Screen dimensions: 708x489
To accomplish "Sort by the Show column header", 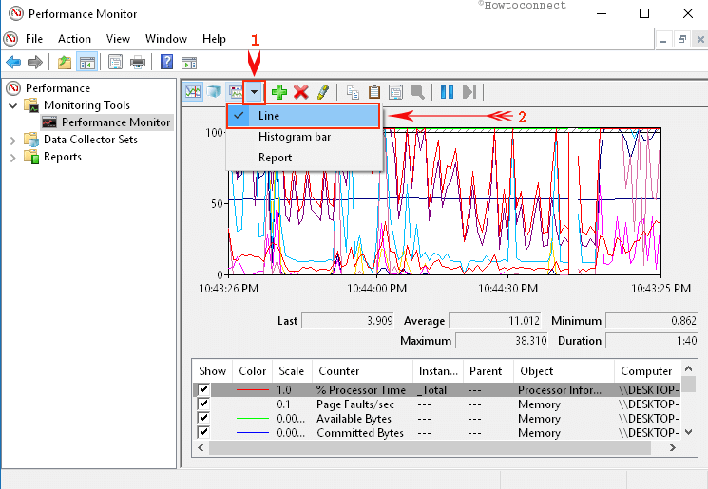I will coord(212,371).
